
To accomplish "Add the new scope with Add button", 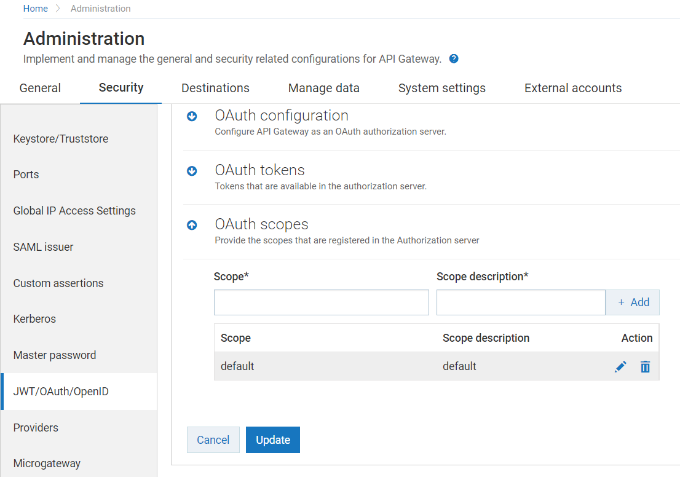I will pyautogui.click(x=633, y=302).
